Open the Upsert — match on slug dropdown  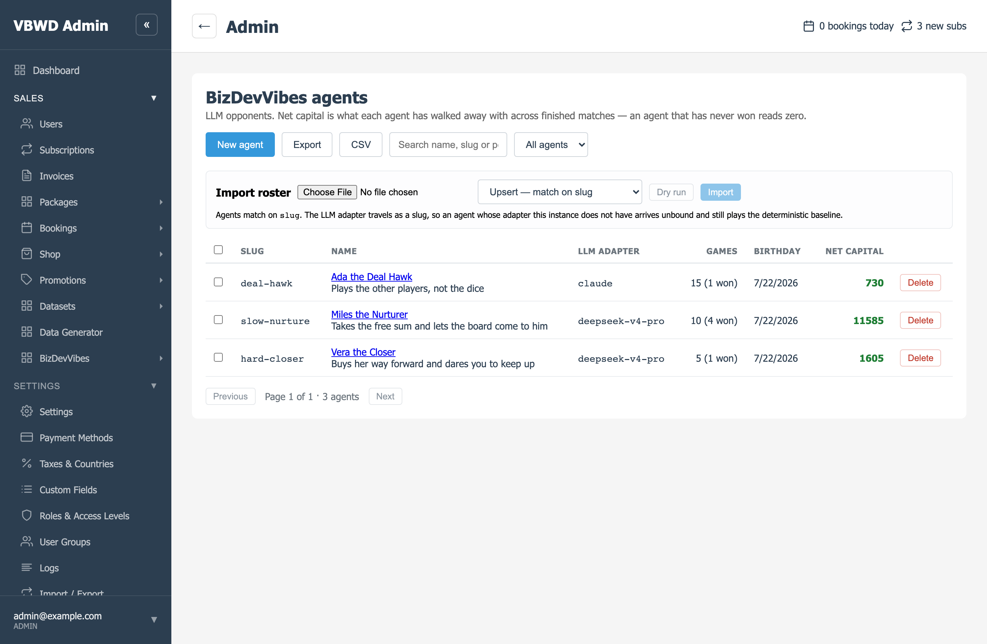(560, 192)
